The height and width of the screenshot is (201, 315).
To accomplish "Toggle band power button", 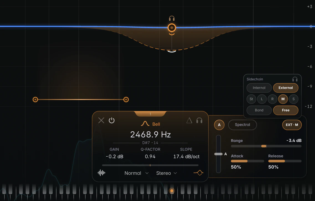I will pyautogui.click(x=112, y=120).
